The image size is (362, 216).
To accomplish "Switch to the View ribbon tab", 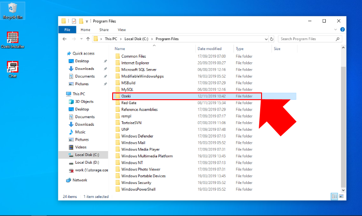I will point(122,30).
